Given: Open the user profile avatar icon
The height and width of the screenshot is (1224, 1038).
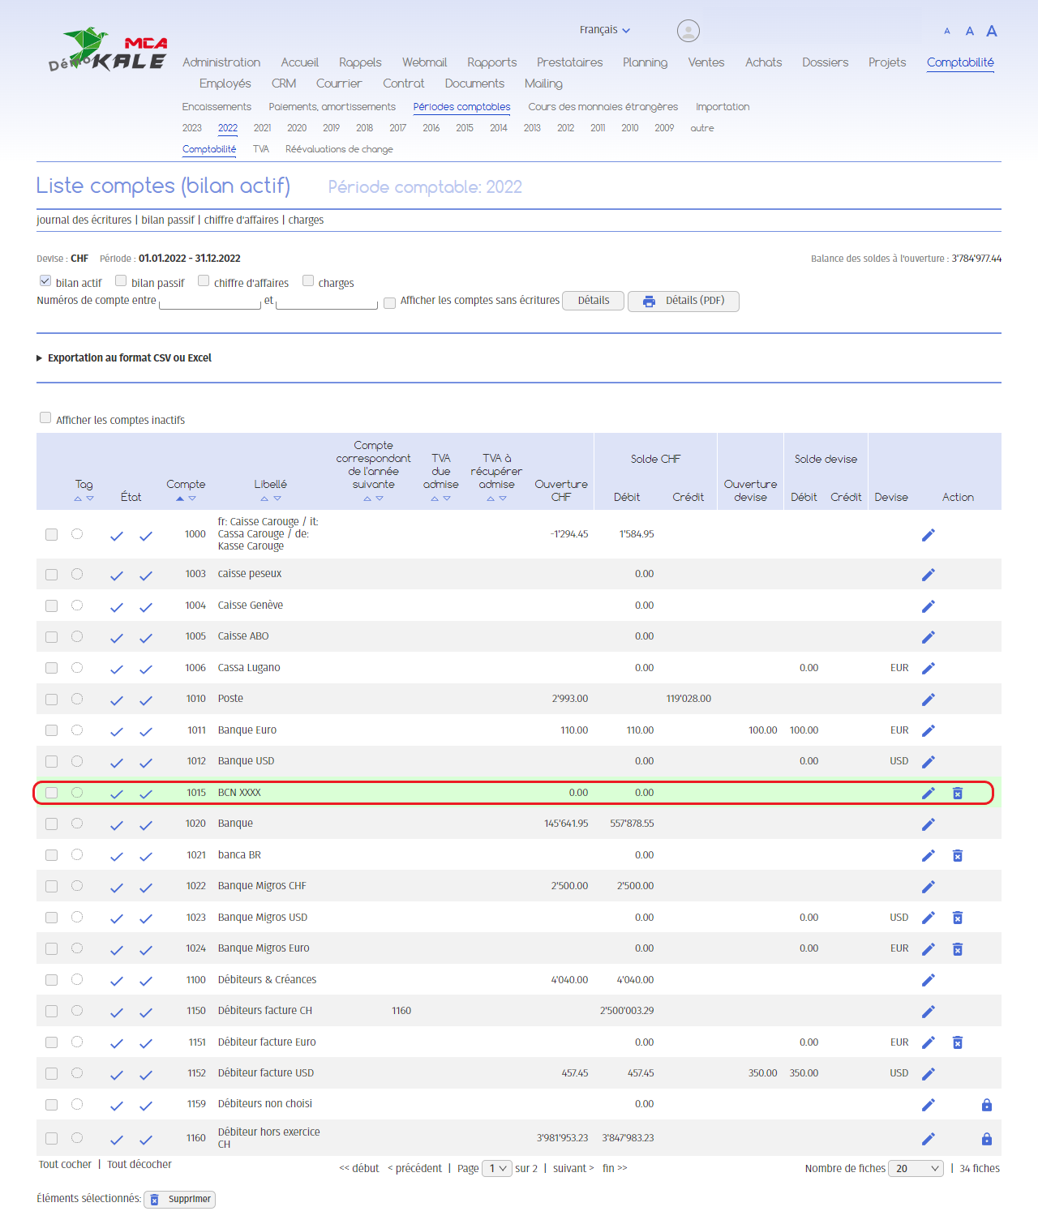Looking at the screenshot, I should pos(688,31).
